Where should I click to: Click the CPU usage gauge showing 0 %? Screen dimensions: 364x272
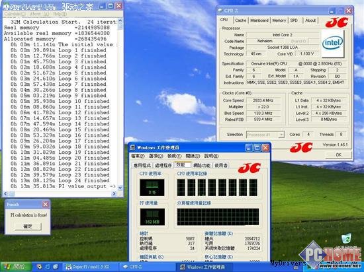[x=152, y=187]
